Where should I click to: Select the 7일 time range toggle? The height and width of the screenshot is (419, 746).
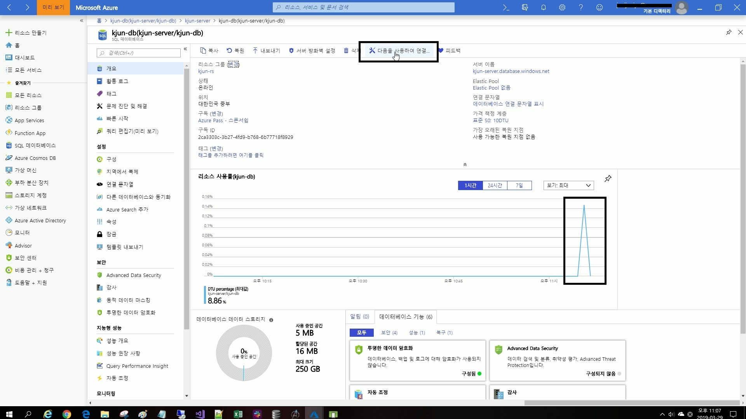[x=519, y=185]
